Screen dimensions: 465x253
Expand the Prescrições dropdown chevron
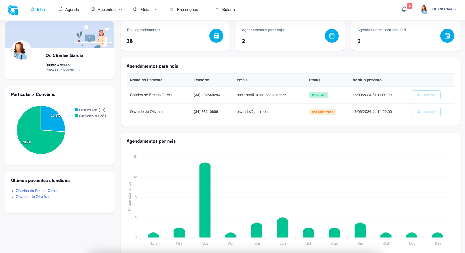pos(203,10)
